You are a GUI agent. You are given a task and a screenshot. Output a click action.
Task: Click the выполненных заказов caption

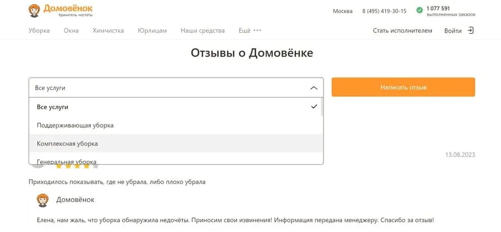coord(451,14)
